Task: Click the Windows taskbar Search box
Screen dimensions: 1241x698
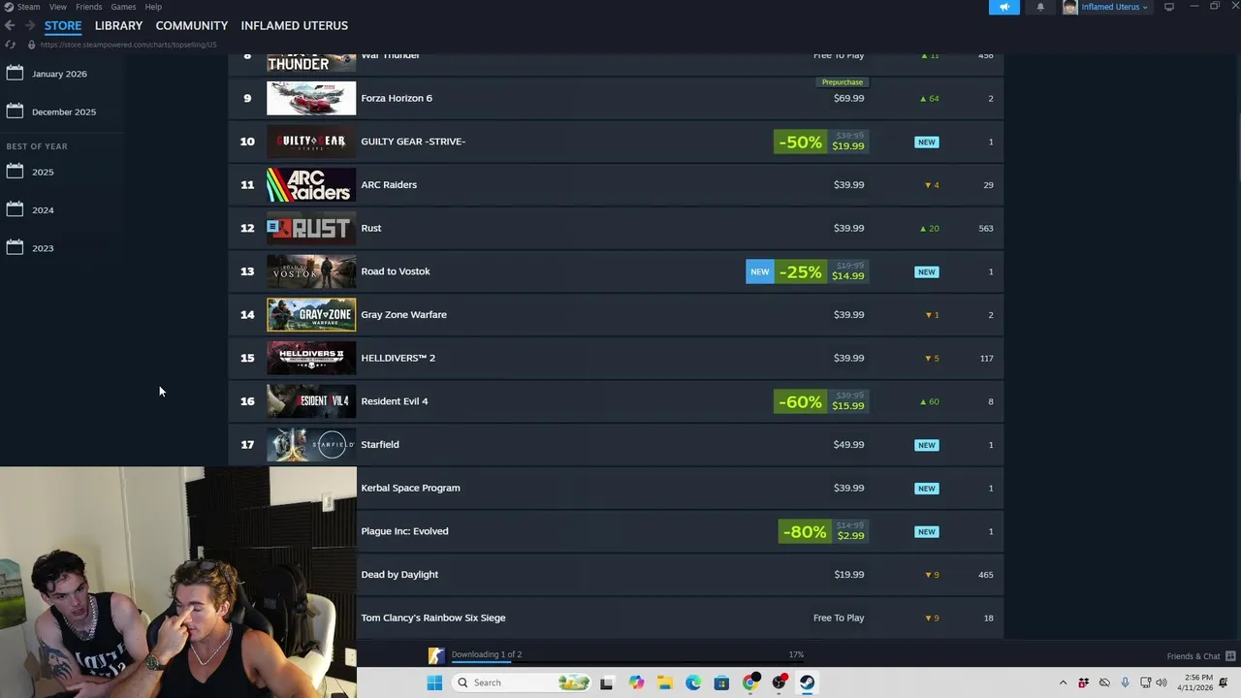Action: tap(523, 682)
